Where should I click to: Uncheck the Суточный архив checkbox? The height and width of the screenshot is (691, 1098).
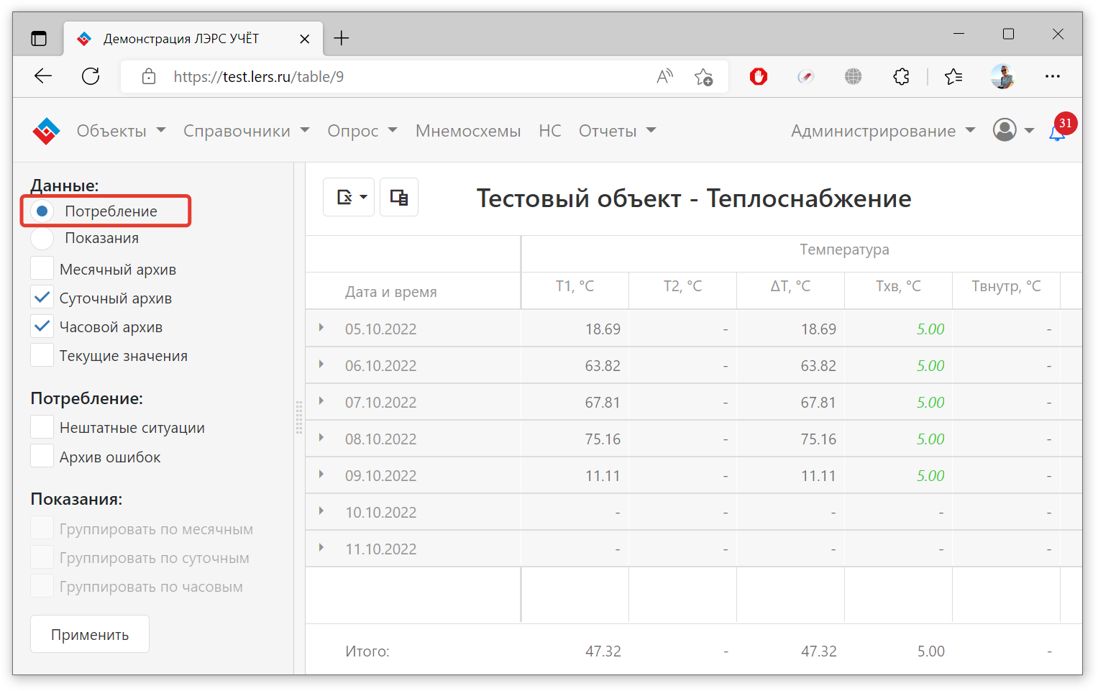(42, 298)
